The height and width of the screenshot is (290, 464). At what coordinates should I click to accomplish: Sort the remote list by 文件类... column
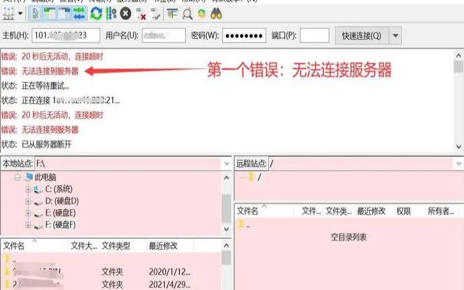[338, 211]
